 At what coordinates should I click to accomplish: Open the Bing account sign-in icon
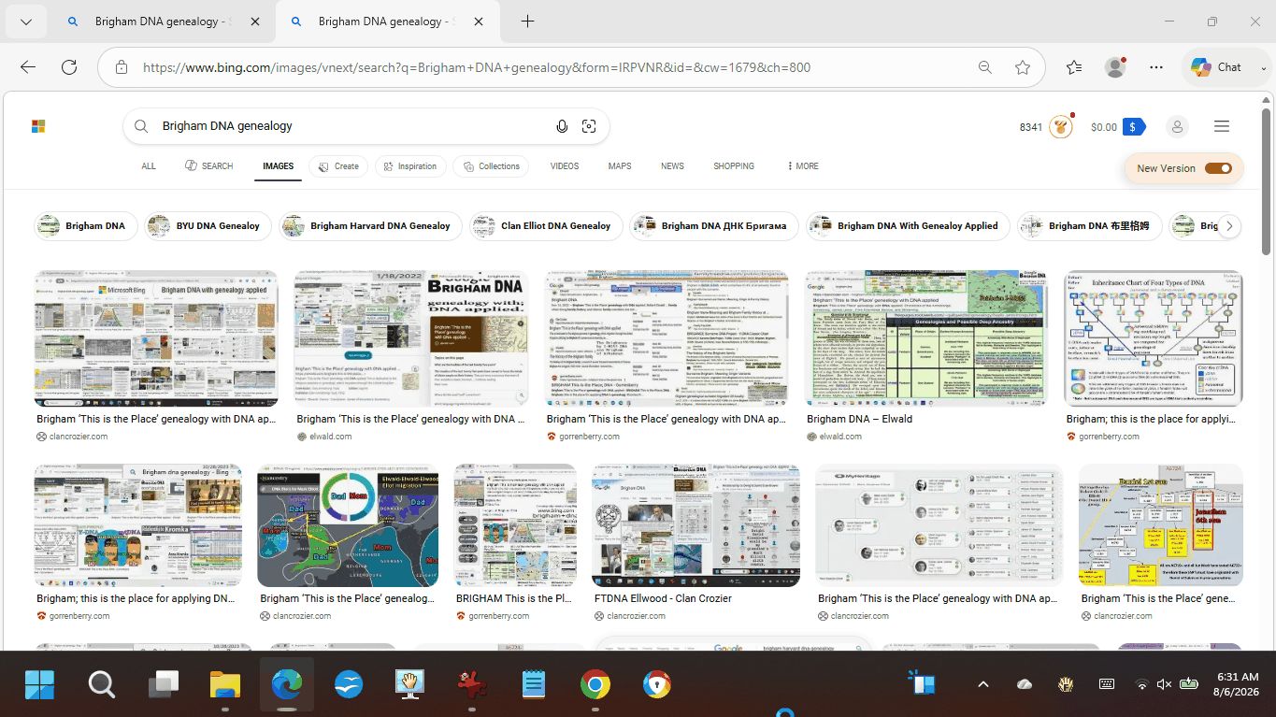[1177, 126]
